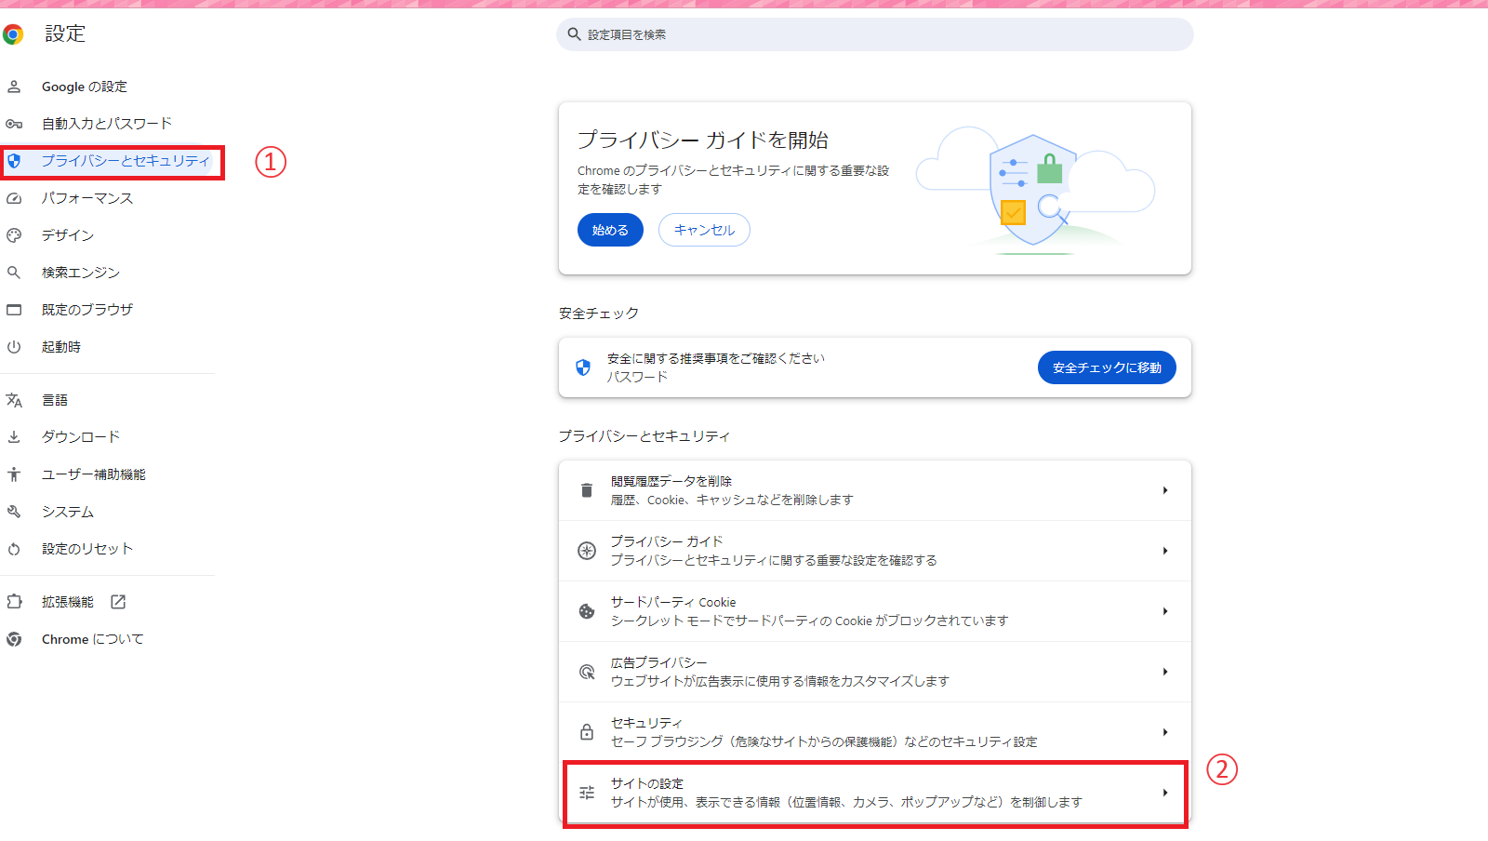
Task: Click the padlock icon for セキュリティ
Action: tap(587, 732)
